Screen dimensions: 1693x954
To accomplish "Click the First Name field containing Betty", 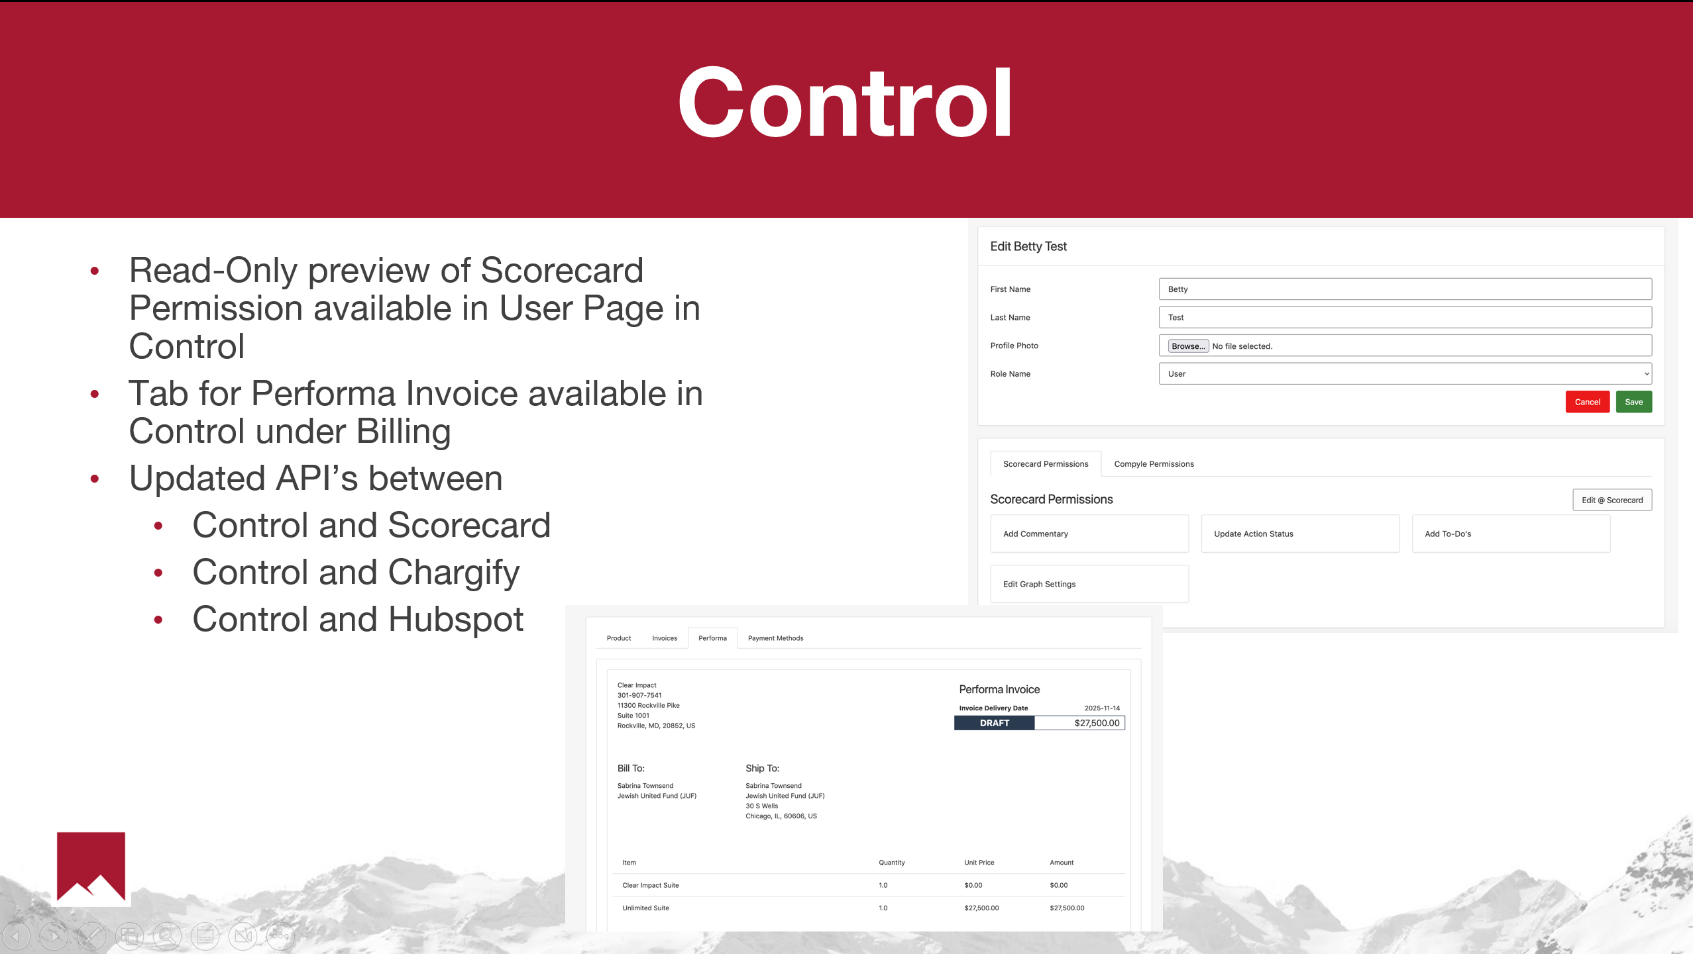I will pos(1405,289).
